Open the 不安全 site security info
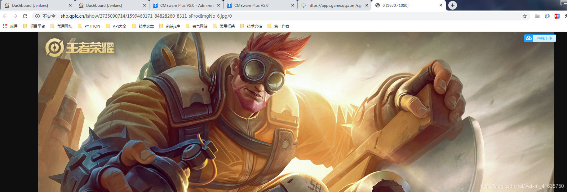This screenshot has height=192, width=567. pyautogui.click(x=45, y=16)
